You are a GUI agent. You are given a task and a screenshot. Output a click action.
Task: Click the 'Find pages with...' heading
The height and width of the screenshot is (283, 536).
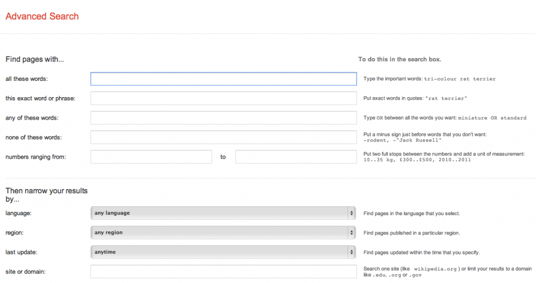35,60
